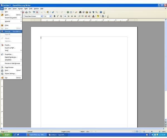Screen dimensions: 167x138
Task: Choose Save As in the File menu
Action: [11, 32]
